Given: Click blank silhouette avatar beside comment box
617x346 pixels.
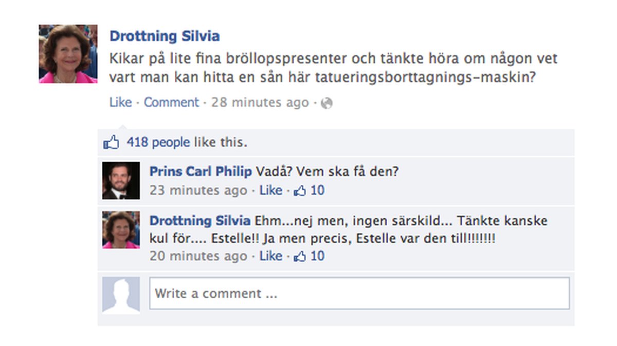Looking at the screenshot, I should pyautogui.click(x=121, y=295).
